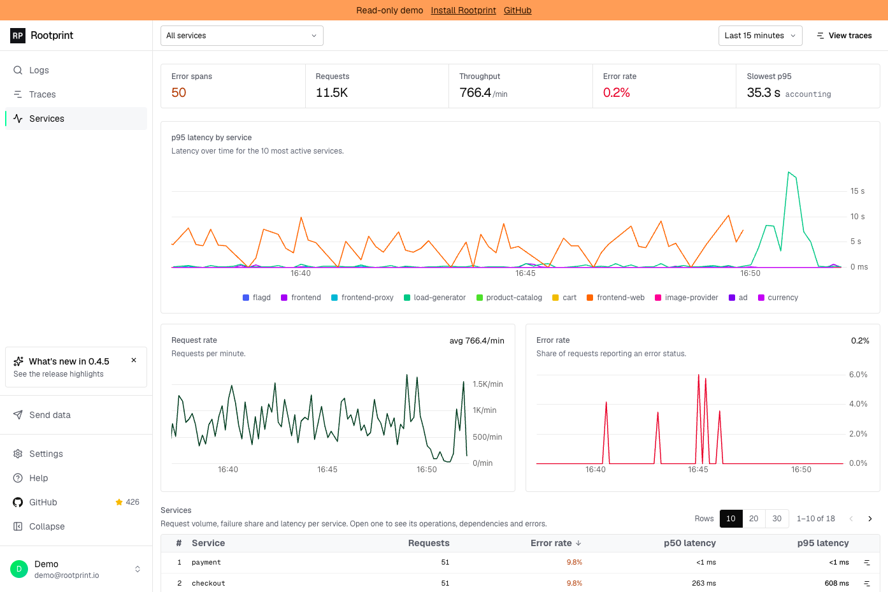The width and height of the screenshot is (888, 592).
Task: Open the Logs page
Action: pos(76,70)
